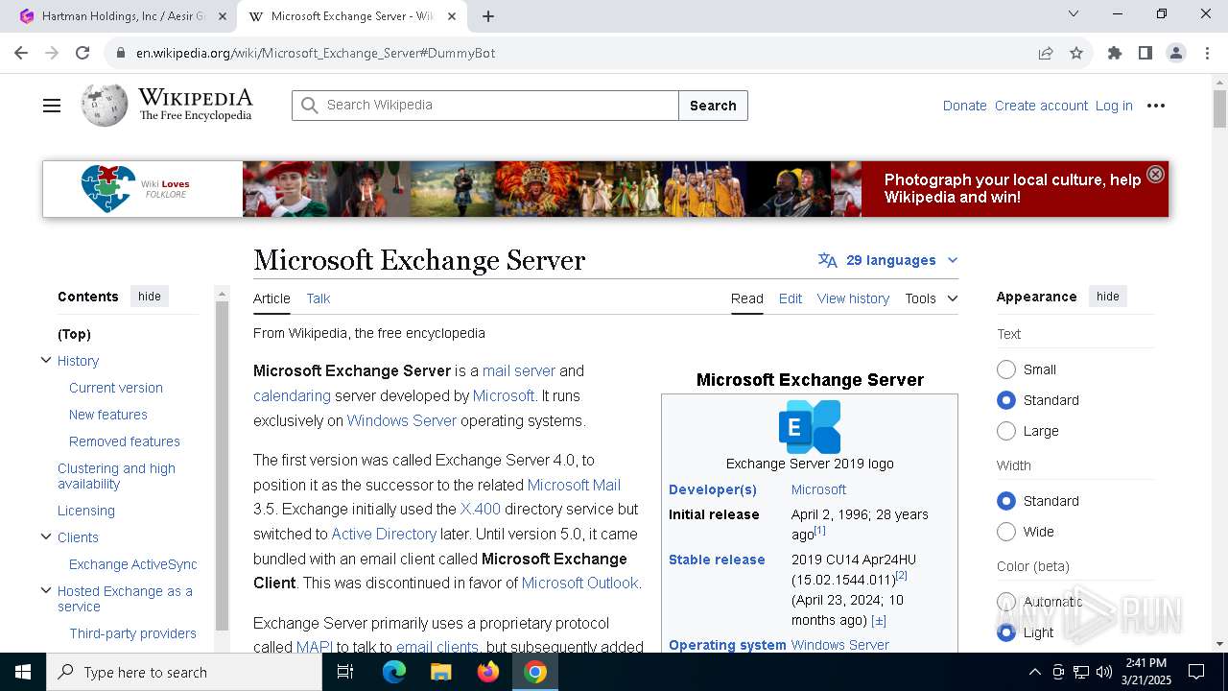Viewport: 1228px width, 691px height.
Task: Open the Active Directory article link
Action: (384, 534)
